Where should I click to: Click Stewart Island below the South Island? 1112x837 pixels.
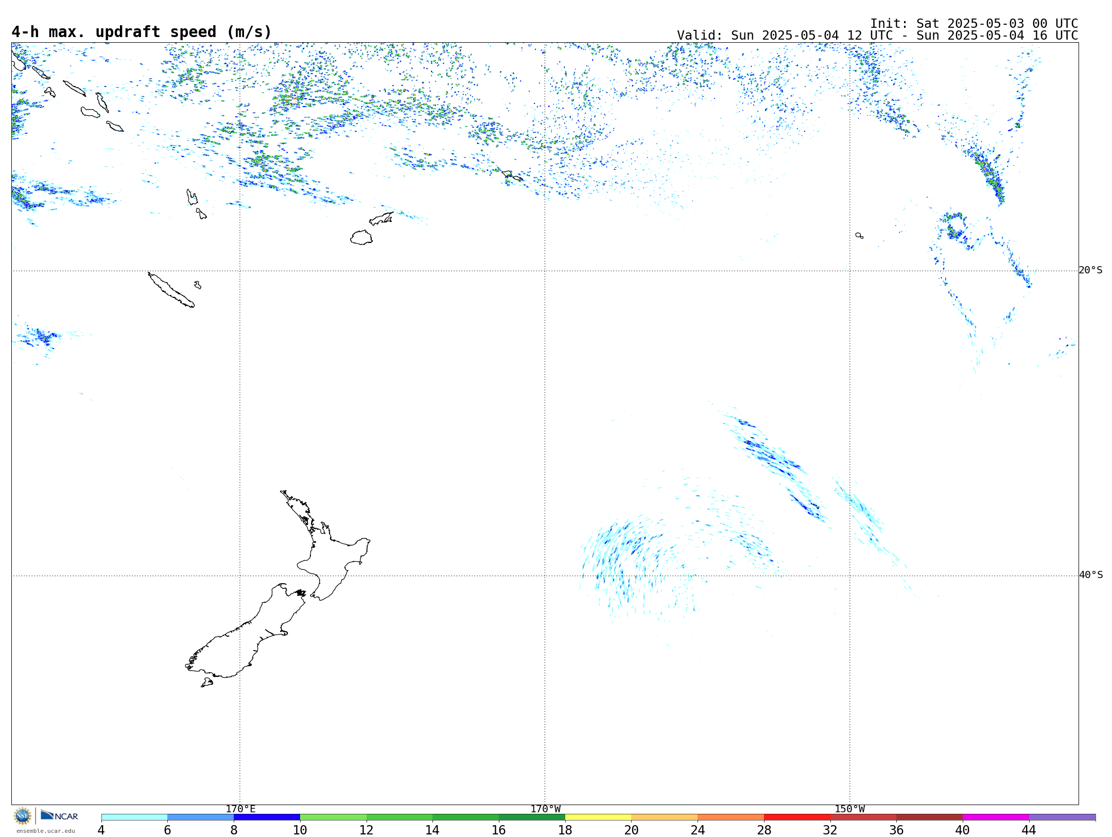[207, 683]
